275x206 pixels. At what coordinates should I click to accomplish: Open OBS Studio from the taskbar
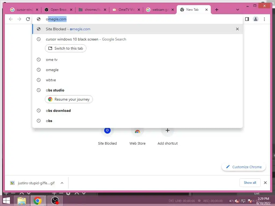pos(55,201)
